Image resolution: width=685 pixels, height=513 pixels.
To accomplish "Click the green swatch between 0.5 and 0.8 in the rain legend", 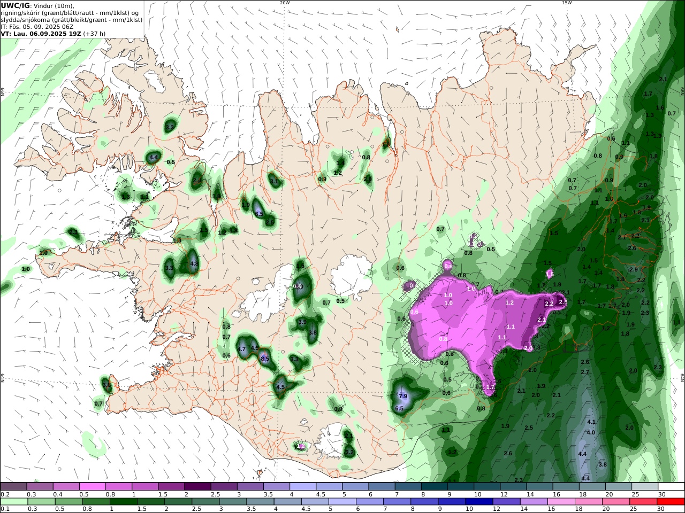I will pyautogui.click(x=69, y=502).
